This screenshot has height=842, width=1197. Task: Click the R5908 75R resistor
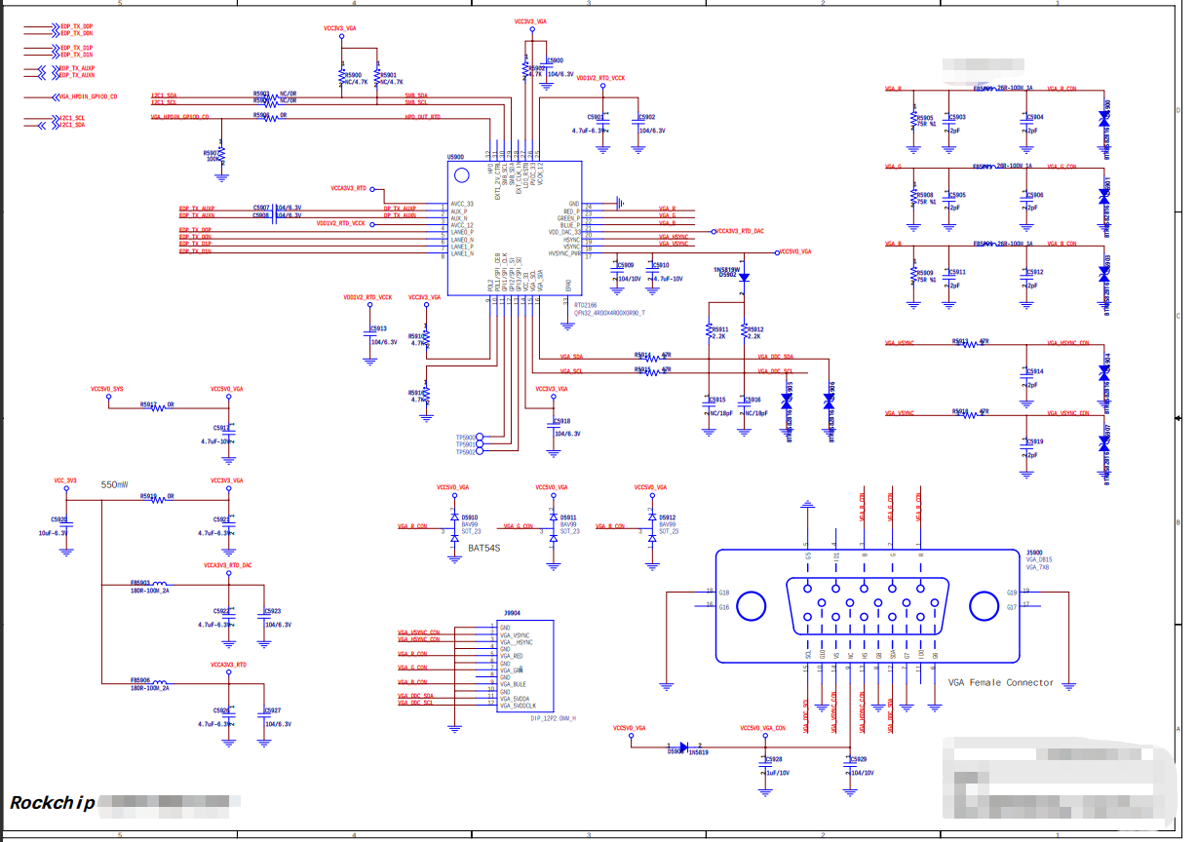point(914,197)
